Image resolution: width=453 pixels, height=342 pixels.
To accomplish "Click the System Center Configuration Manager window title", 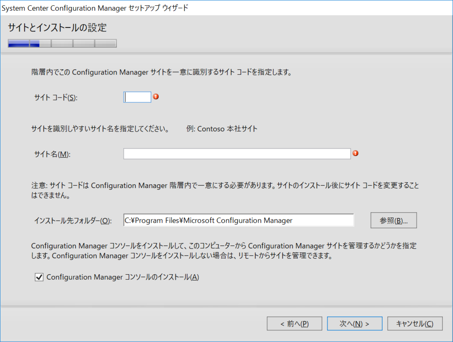I will (x=95, y=8).
